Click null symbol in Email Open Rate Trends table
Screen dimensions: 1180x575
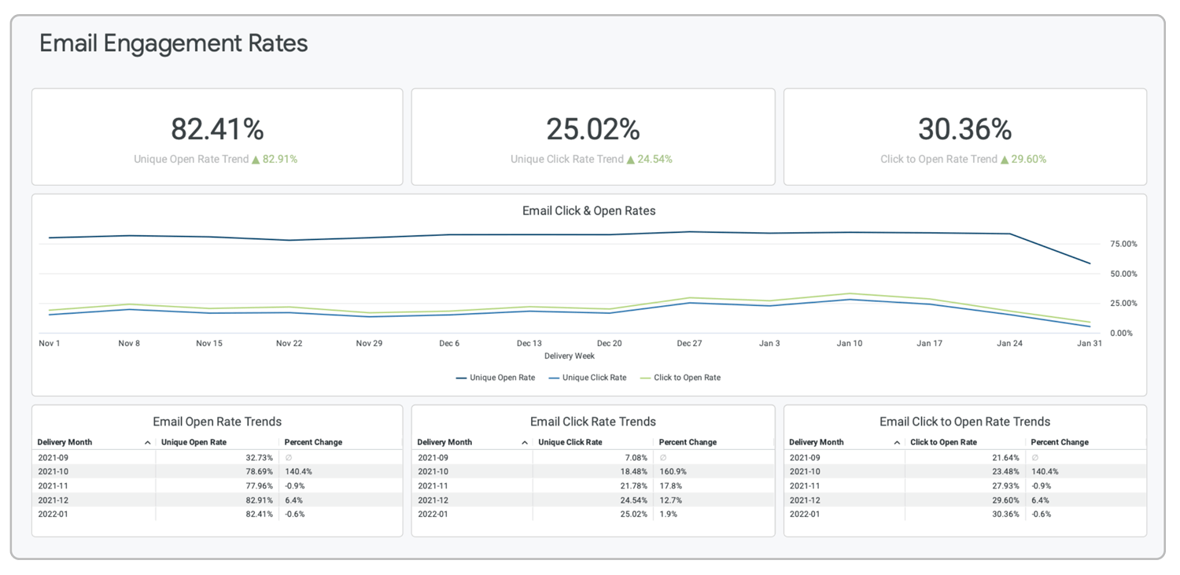(x=289, y=458)
